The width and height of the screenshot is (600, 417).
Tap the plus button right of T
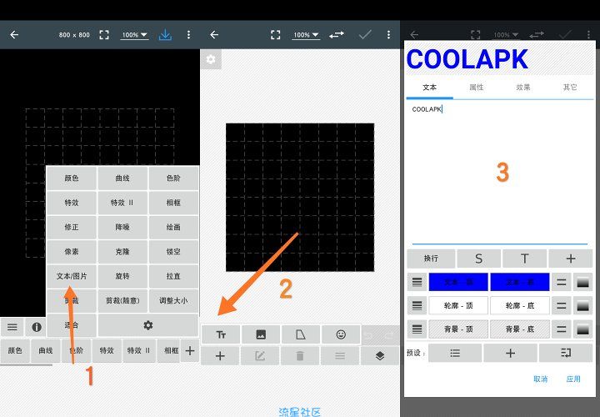571,259
